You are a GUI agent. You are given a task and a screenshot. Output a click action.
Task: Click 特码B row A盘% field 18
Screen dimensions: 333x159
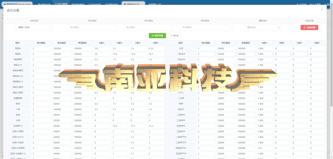coord(101,54)
